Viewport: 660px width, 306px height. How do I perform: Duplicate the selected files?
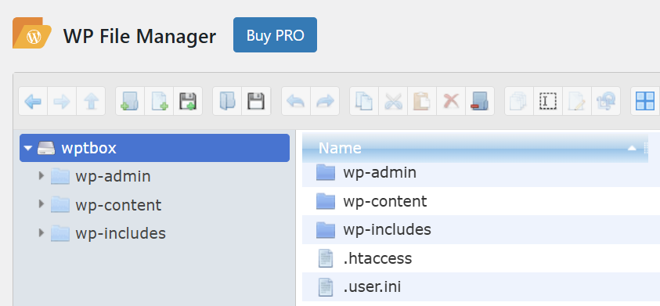(x=519, y=101)
